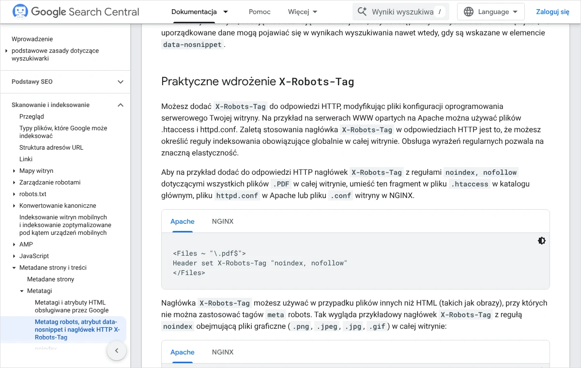
Task: Click the meta inline code
Action: [275, 315]
